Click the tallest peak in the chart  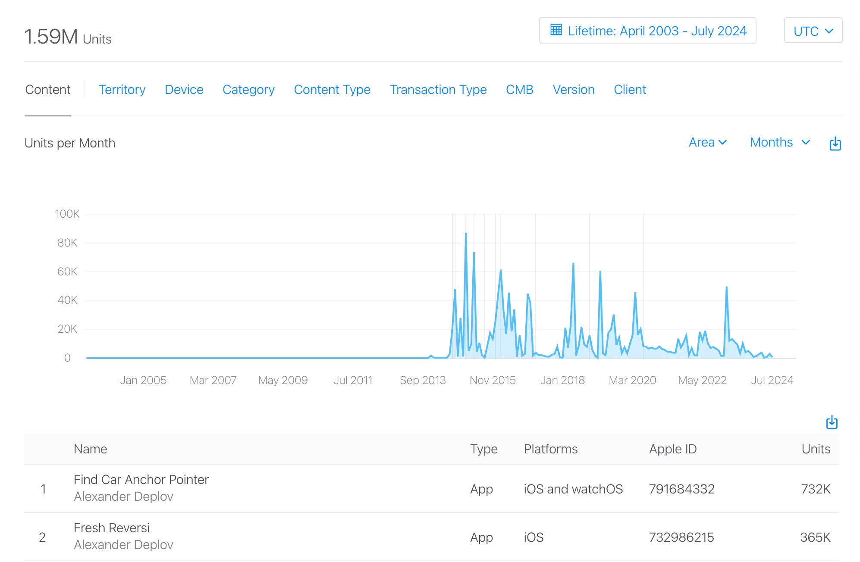(466, 234)
